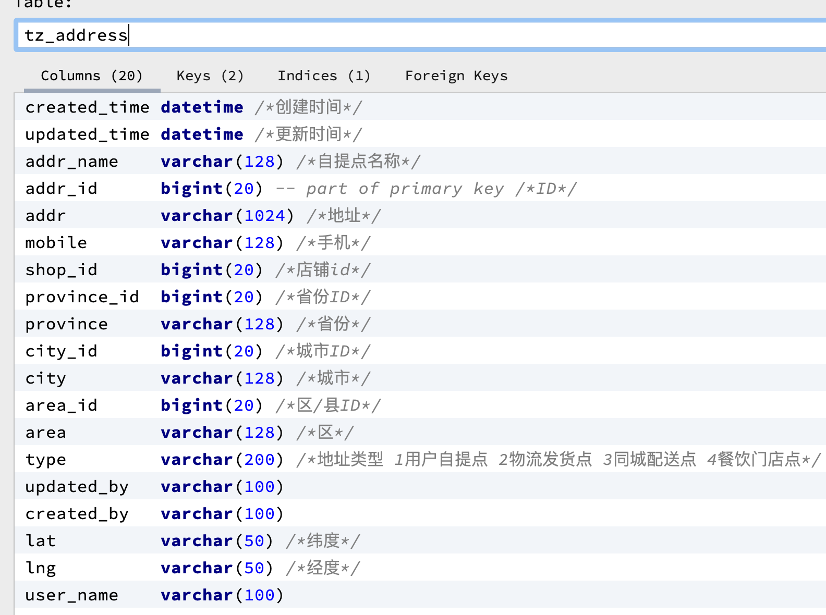
Task: Select the created_by column row
Action: (x=420, y=513)
